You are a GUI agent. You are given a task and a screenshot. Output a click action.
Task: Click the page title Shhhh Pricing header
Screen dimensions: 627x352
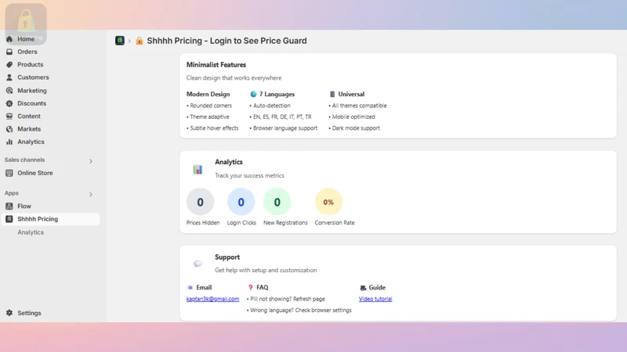click(x=227, y=41)
